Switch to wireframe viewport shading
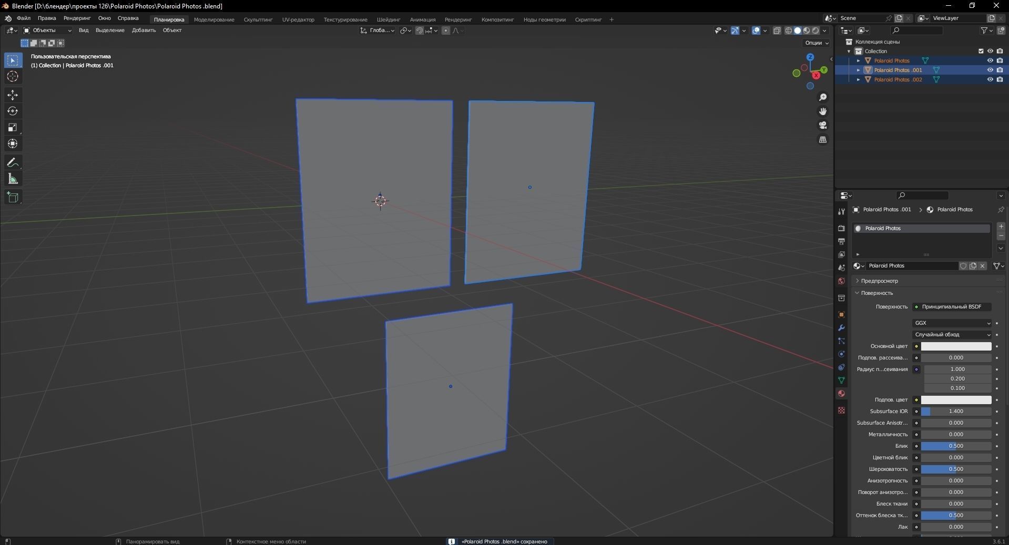The image size is (1009, 545). point(789,30)
